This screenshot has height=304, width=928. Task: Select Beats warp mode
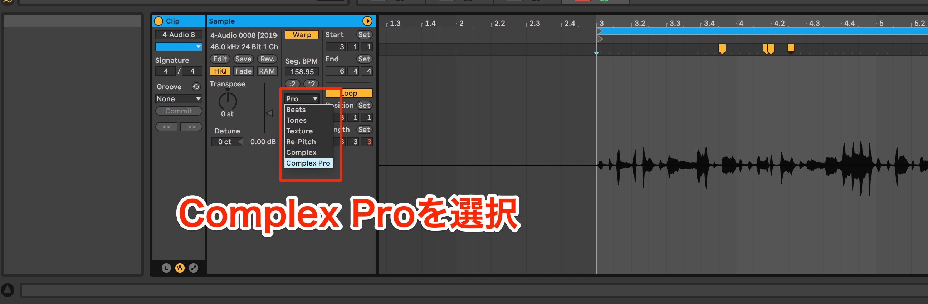(x=308, y=110)
